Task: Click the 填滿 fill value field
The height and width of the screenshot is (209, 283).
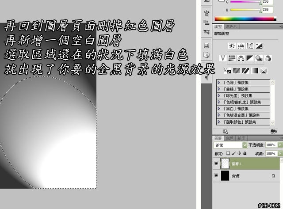Action: click(272, 153)
